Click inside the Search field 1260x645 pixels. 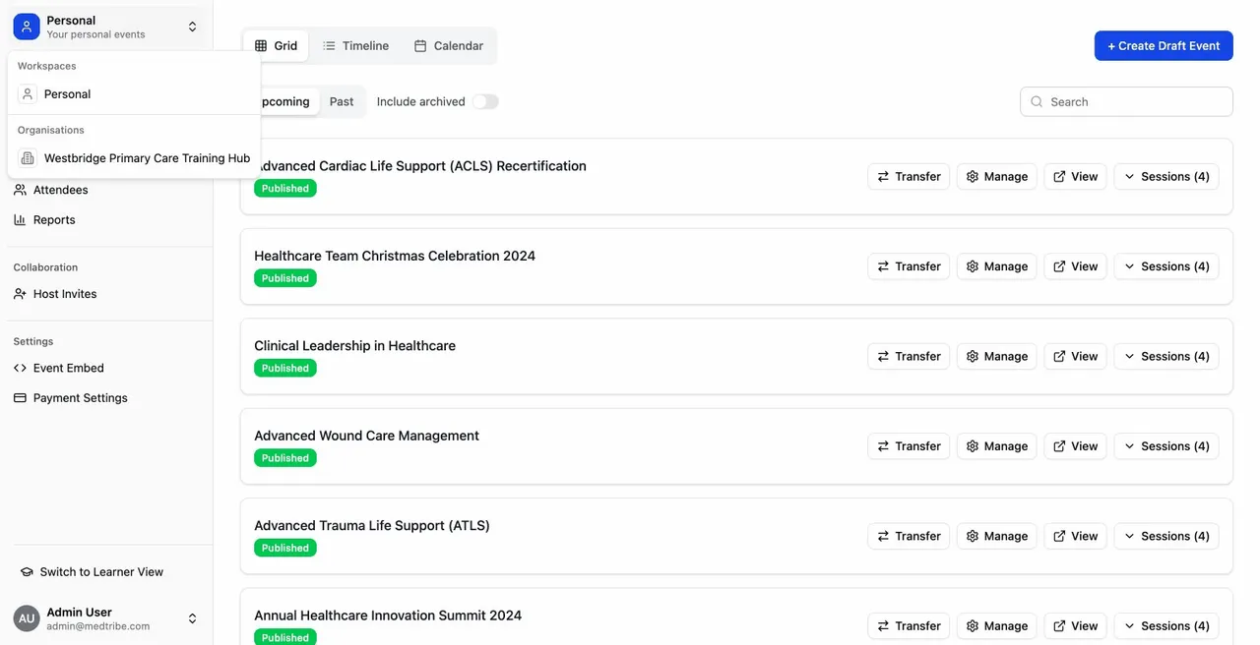pyautogui.click(x=1125, y=101)
